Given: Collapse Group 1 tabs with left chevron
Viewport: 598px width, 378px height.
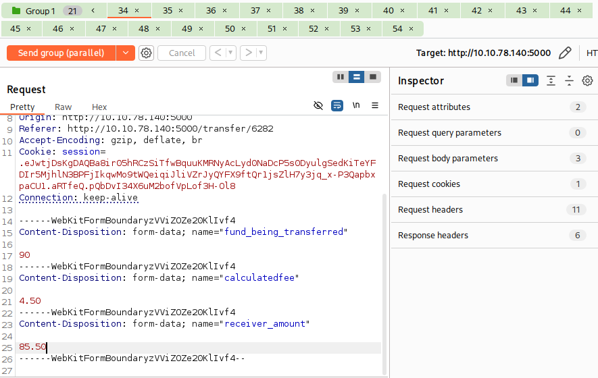Looking at the screenshot, I should click(x=93, y=11).
